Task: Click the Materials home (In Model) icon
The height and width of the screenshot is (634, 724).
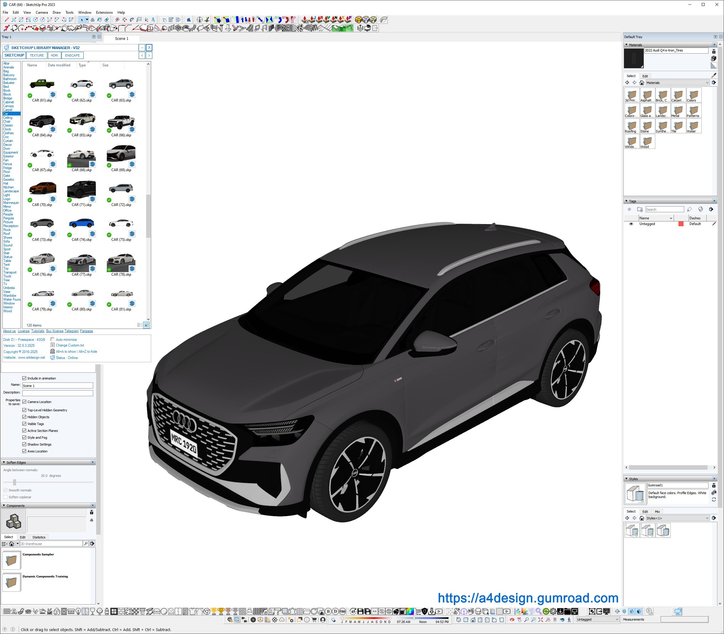Action: (642, 83)
